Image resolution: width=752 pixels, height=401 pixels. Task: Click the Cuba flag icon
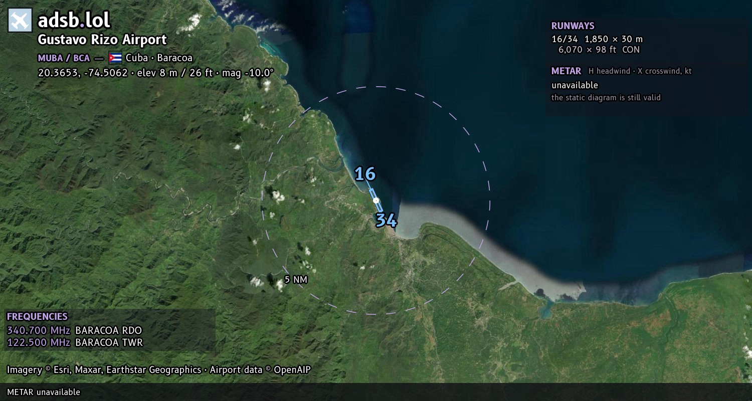115,58
